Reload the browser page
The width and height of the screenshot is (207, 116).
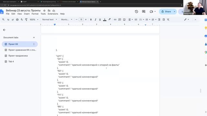(5, 5)
